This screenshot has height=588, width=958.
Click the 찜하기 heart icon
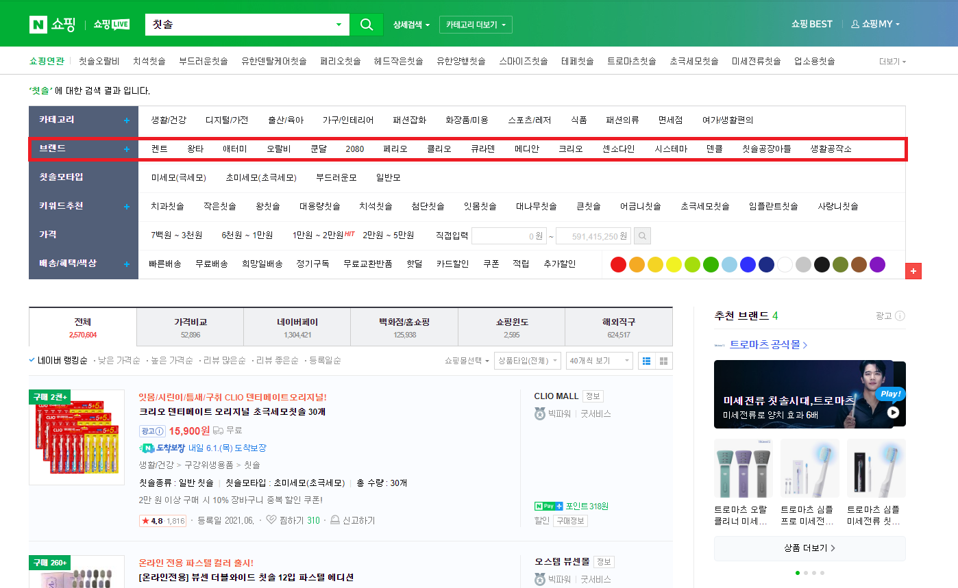(x=271, y=520)
